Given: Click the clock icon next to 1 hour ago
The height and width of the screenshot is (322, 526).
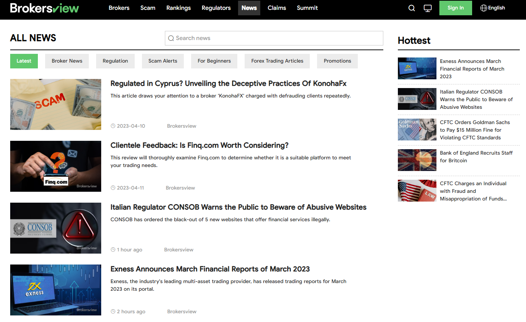Looking at the screenshot, I should tap(112, 250).
